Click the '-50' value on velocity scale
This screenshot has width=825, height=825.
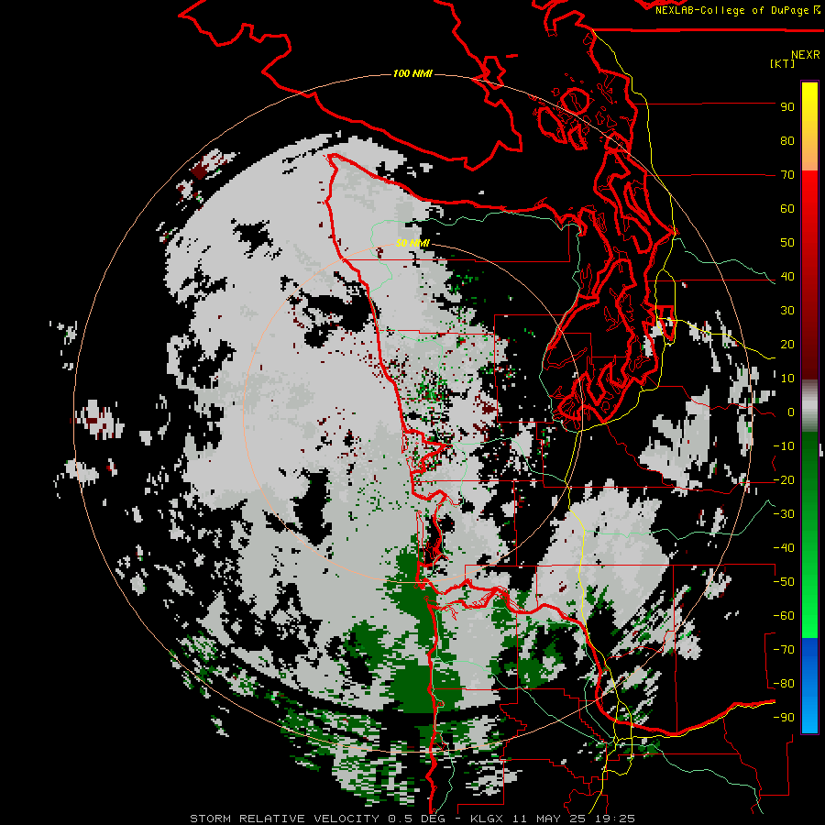784,582
